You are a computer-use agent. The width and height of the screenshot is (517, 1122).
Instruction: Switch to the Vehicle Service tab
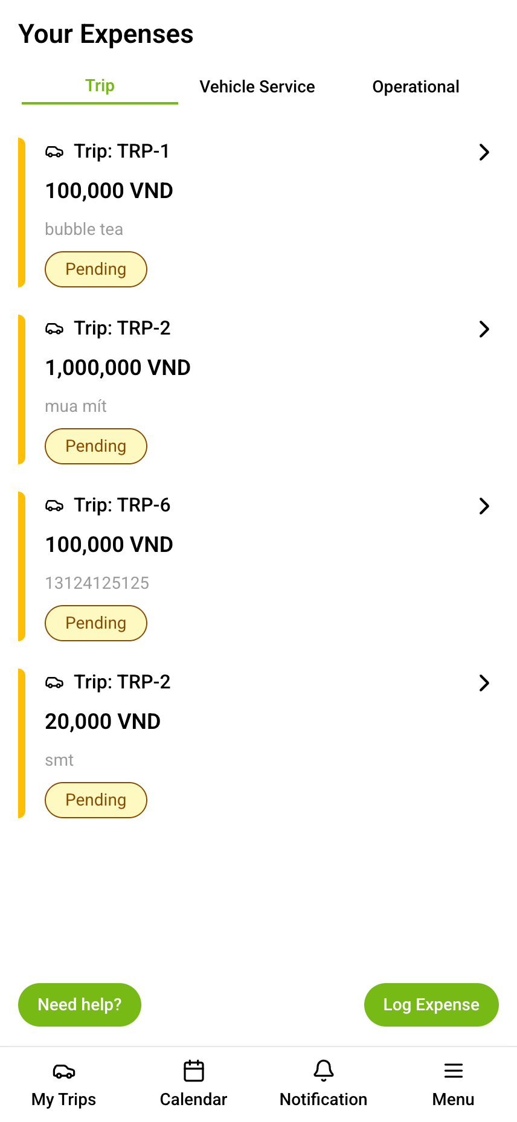click(x=257, y=87)
